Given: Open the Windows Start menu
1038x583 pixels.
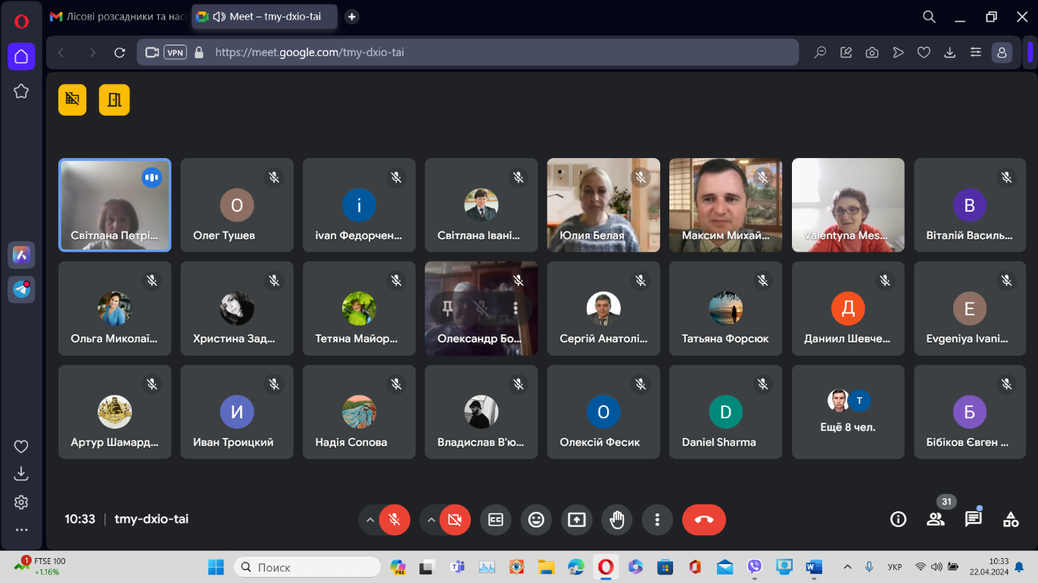Looking at the screenshot, I should coord(216,566).
